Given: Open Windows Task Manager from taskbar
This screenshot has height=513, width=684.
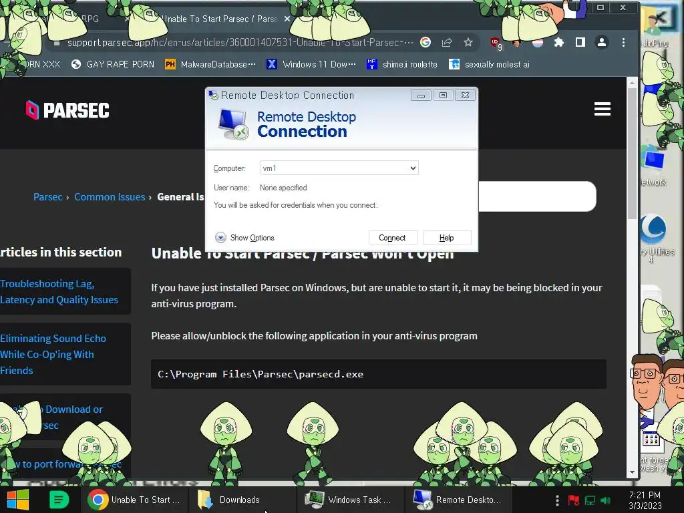Looking at the screenshot, I should [351, 500].
